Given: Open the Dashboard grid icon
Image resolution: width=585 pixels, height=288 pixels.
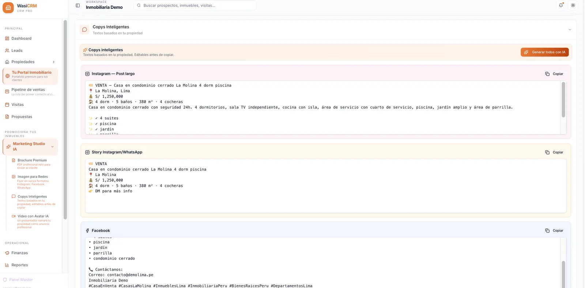Looking at the screenshot, I should tap(7, 38).
